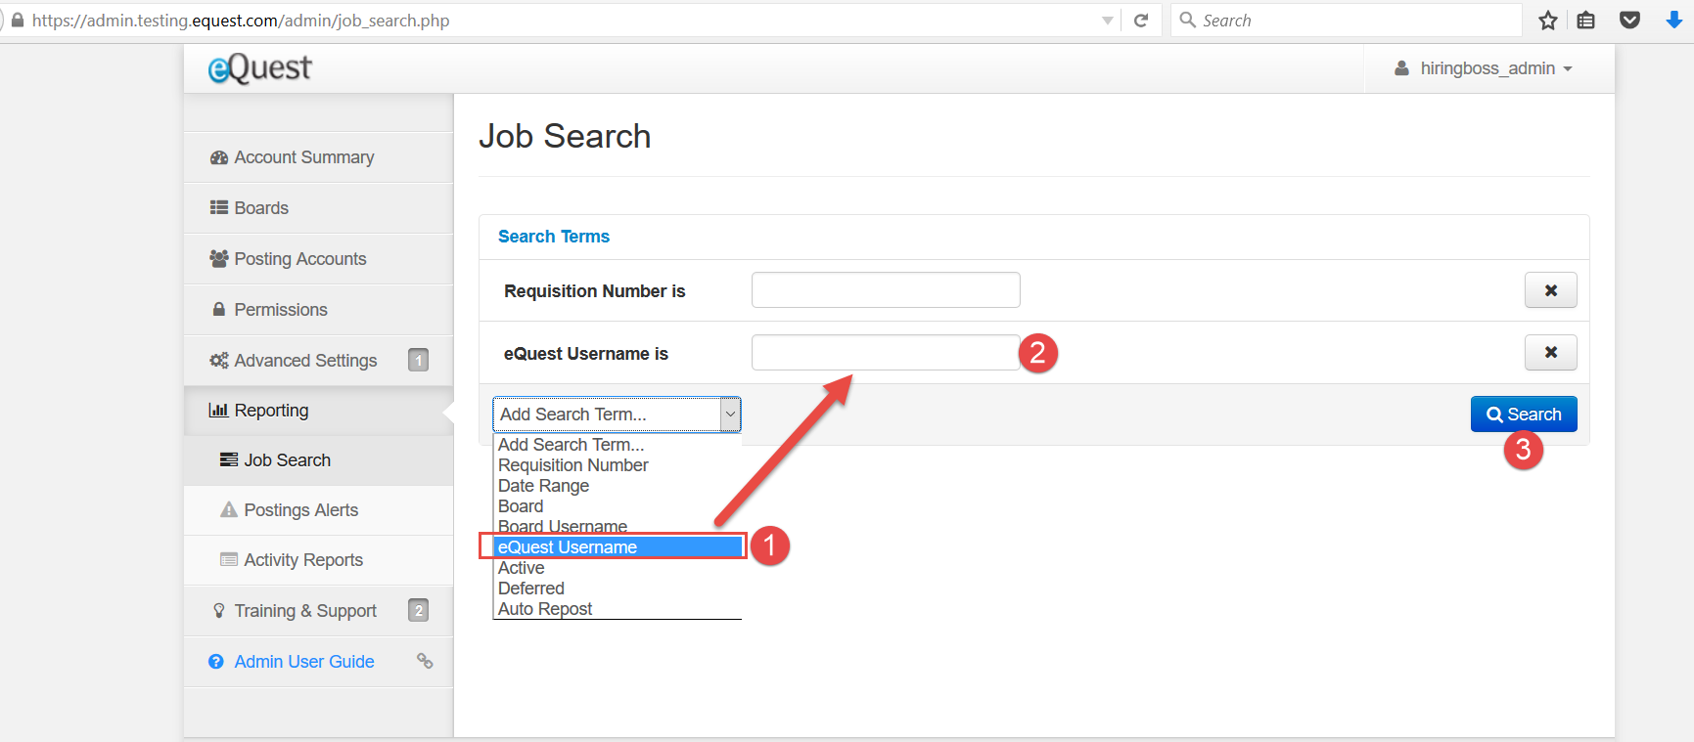This screenshot has width=1694, height=742.
Task: Click the Advanced Settings badge showing 1
Action: coord(419,360)
